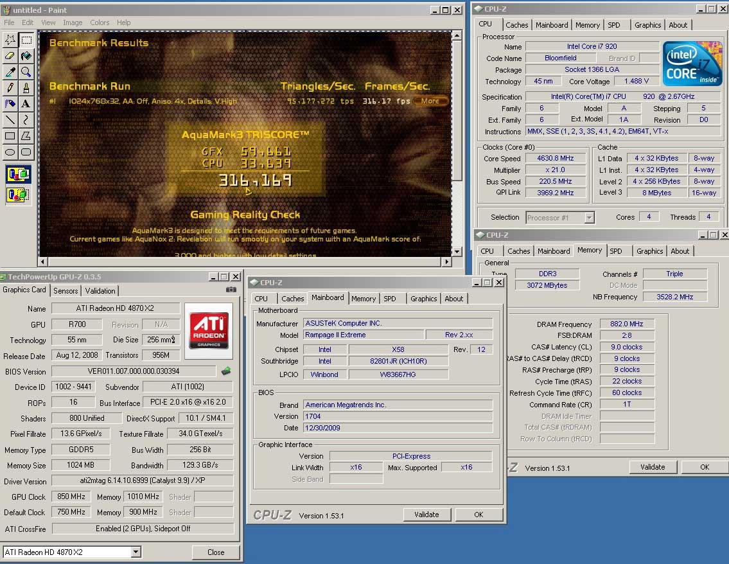Image resolution: width=729 pixels, height=564 pixels.
Task: Click ATI CrossFire 'Enabled (2 GPUs), Sideport Off'
Action: 143,529
